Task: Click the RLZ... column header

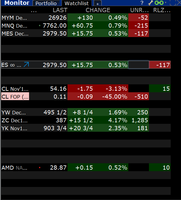Action: 162,10
